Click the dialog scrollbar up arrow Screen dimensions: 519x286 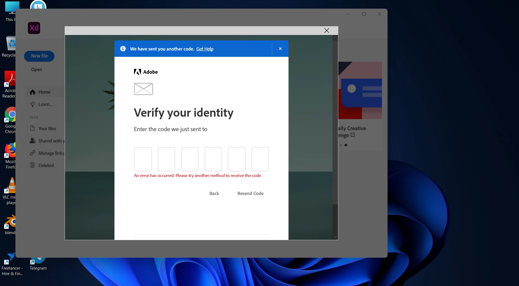coord(335,38)
